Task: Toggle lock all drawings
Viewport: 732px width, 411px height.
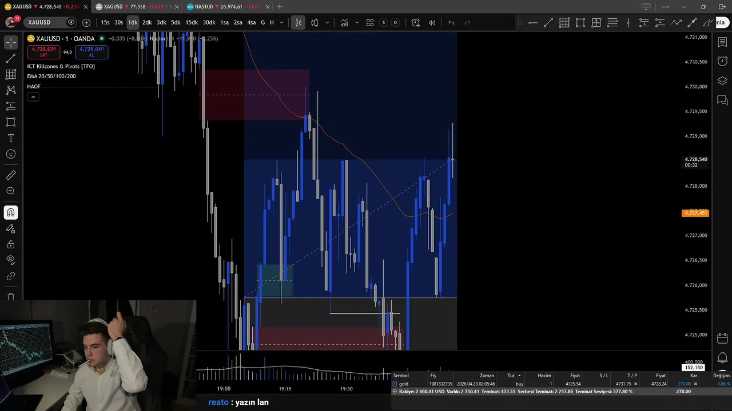Action: [x=11, y=245]
